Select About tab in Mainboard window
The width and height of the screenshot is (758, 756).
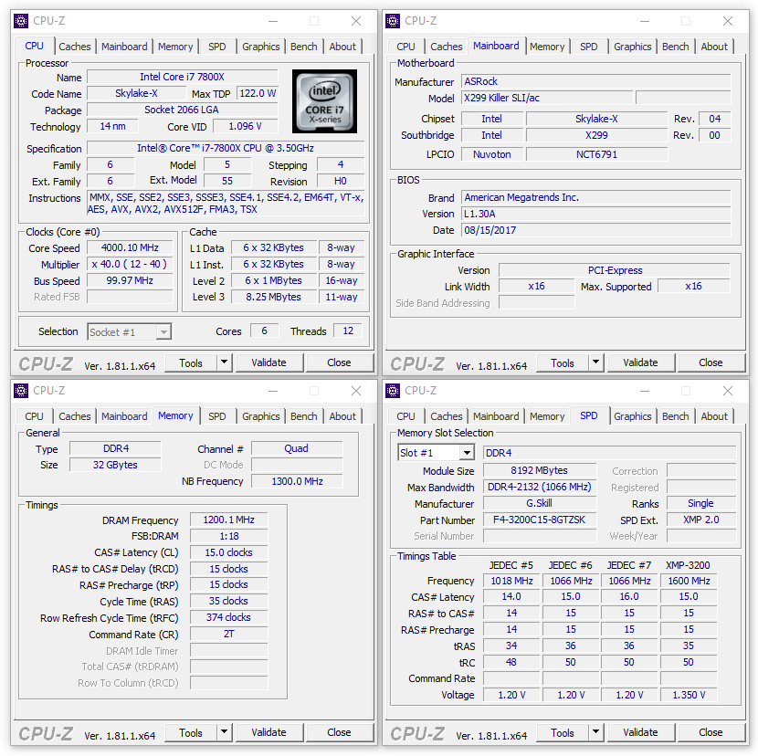click(x=714, y=47)
